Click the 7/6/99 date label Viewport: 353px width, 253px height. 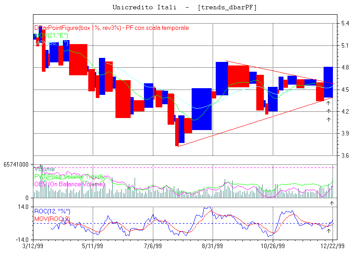click(152, 246)
